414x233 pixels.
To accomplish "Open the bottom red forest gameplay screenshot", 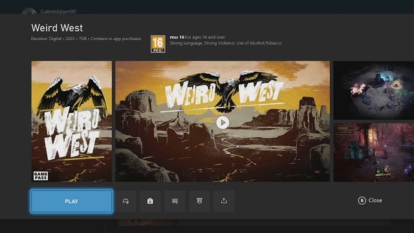I will pos(374,153).
